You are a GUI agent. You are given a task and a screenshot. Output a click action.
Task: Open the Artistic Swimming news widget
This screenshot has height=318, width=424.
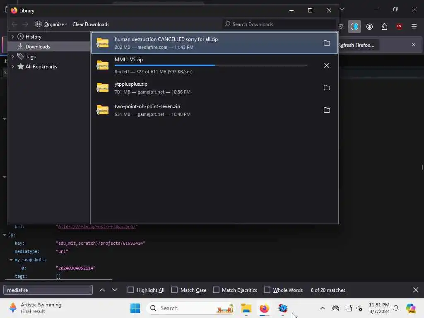tap(36, 308)
